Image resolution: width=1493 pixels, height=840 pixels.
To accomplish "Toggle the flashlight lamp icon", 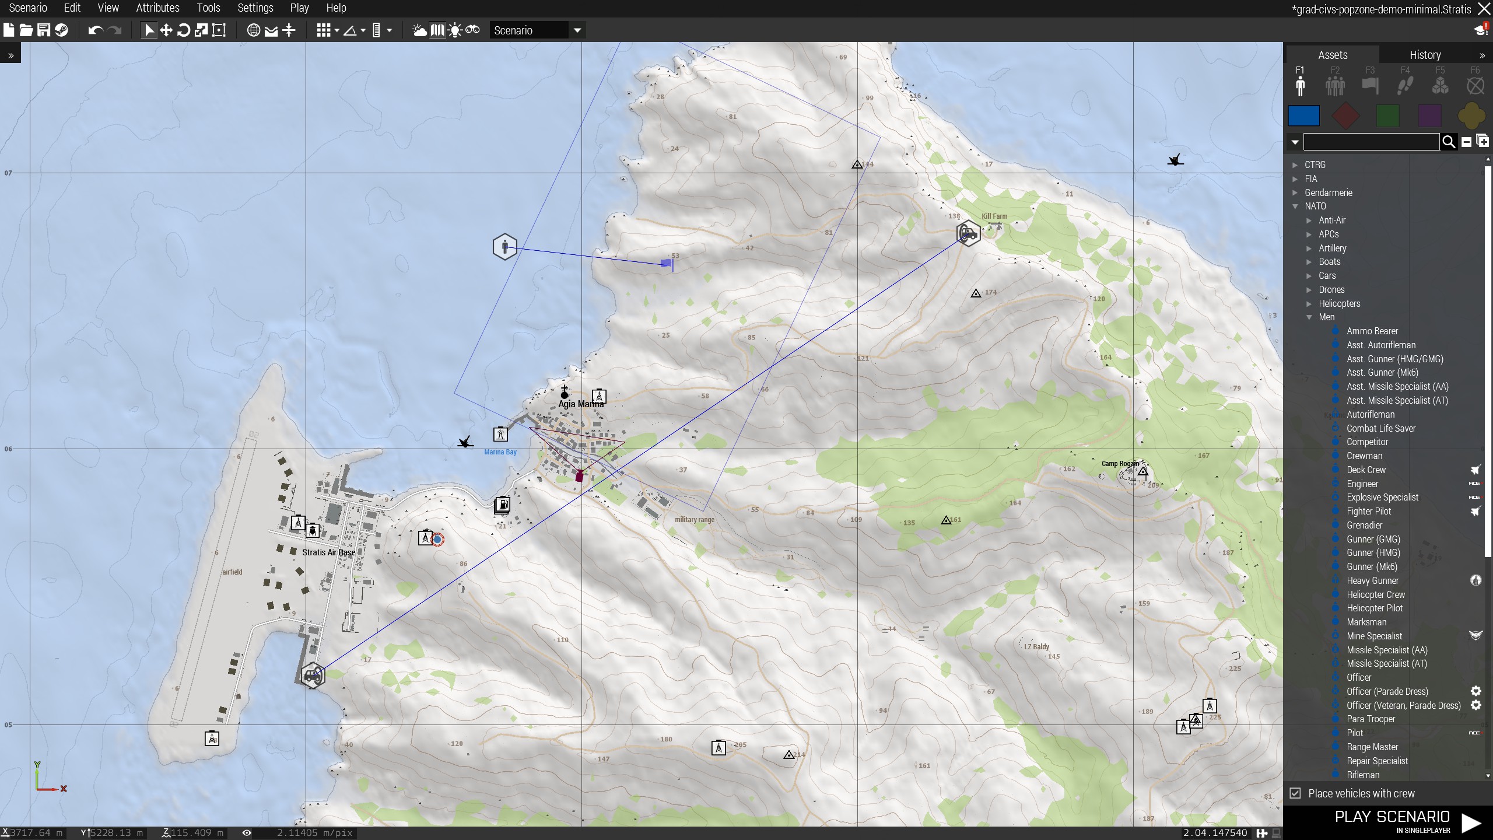I will 455,30.
